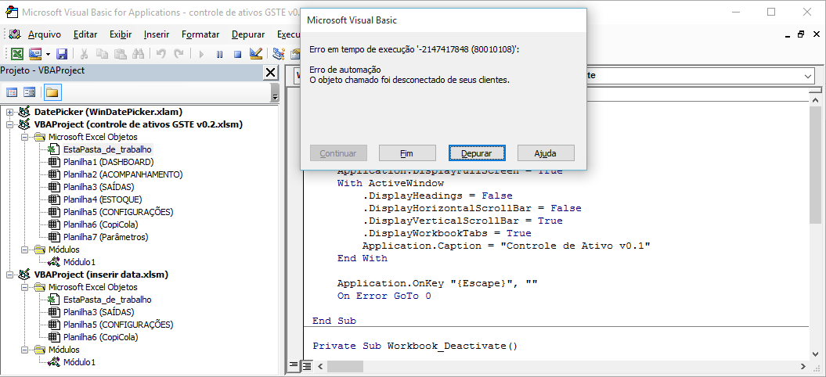Image resolution: width=826 pixels, height=377 pixels.
Task: Click the Copy icon in the toolbar
Action: pos(103,54)
